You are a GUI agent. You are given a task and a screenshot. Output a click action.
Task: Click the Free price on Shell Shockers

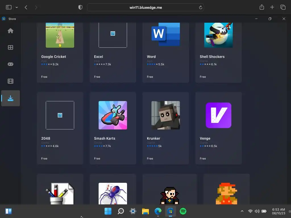[x=203, y=77]
